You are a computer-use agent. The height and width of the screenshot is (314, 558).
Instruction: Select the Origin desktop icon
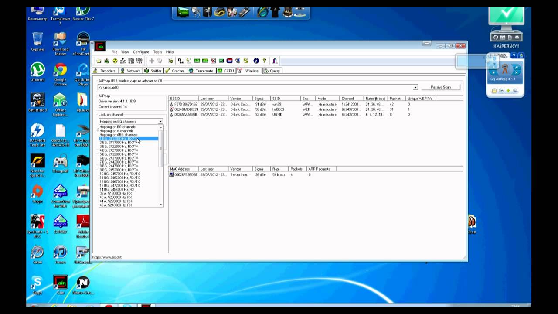coord(37,194)
